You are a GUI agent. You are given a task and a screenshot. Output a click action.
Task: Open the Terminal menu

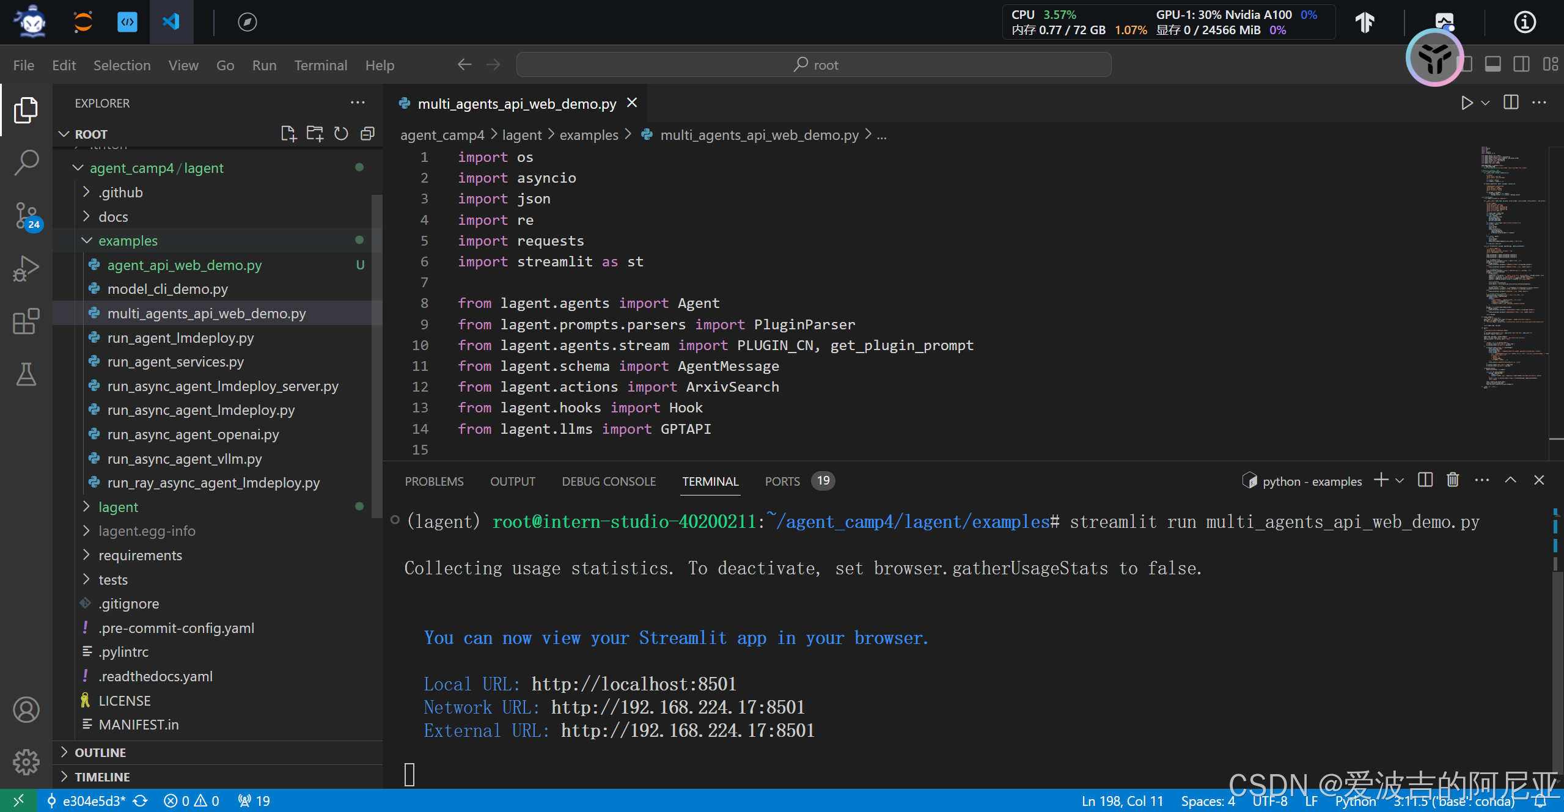(x=320, y=65)
